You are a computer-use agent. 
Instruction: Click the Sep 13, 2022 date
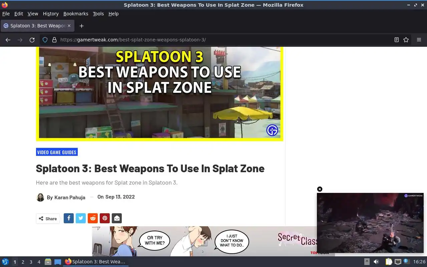coord(120,197)
